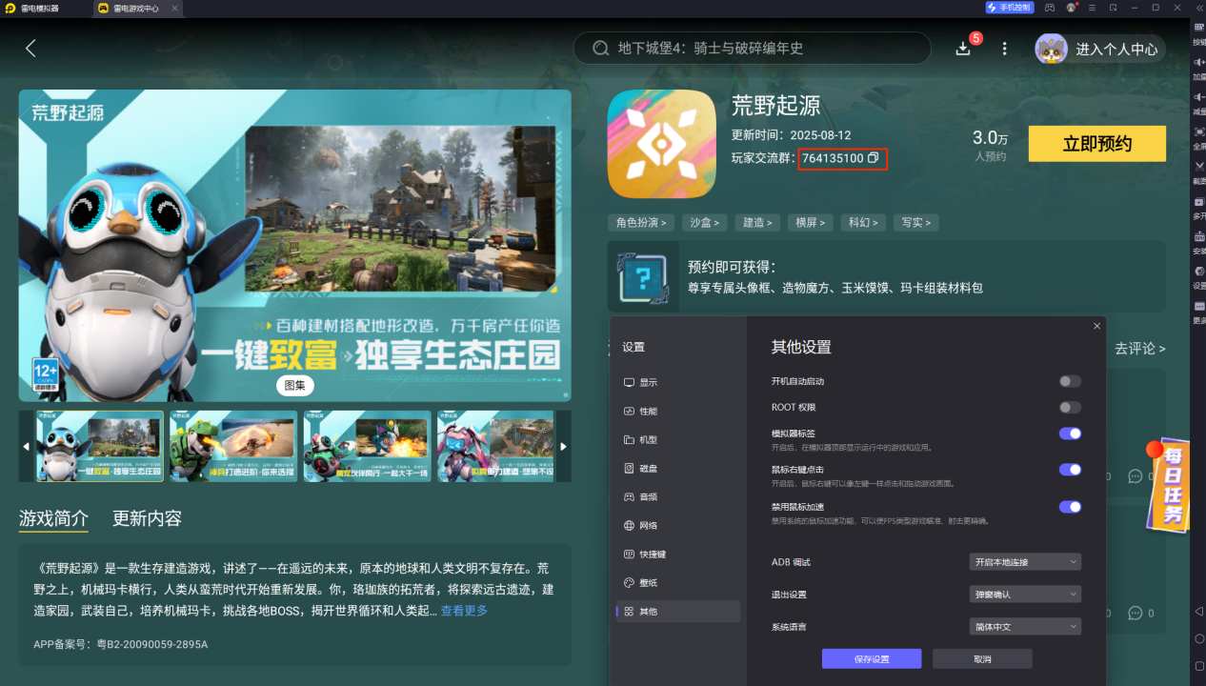Open the ADB 调试 dropdown
This screenshot has width=1206, height=686.
(1024, 562)
